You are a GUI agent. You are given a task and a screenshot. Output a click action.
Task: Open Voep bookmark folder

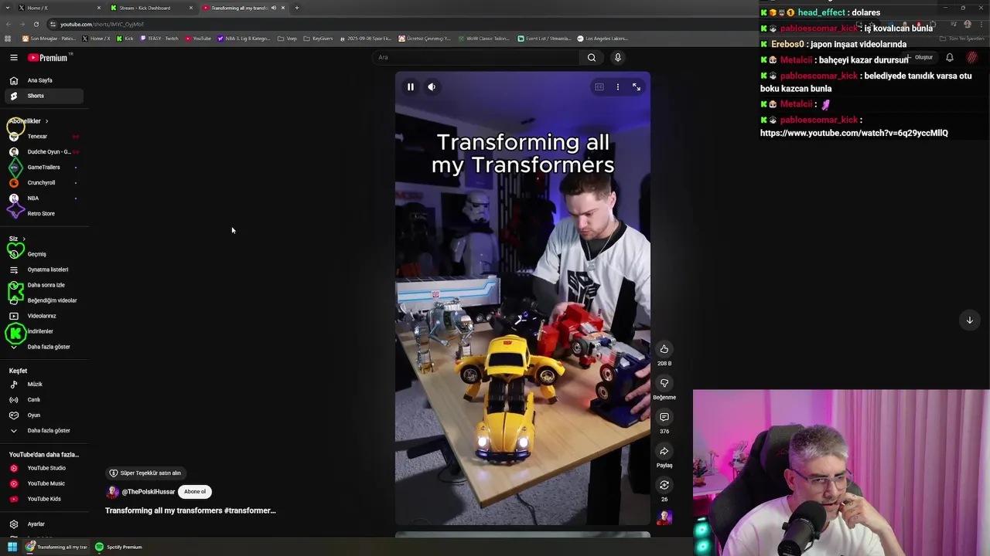click(287, 39)
